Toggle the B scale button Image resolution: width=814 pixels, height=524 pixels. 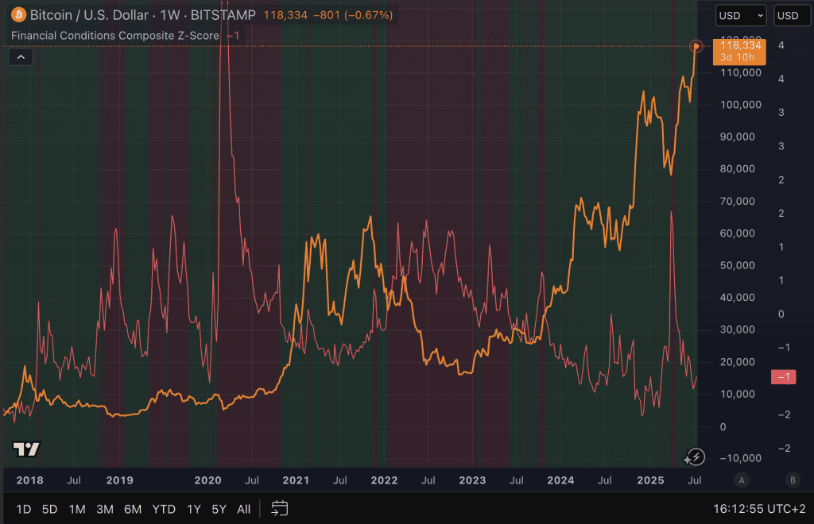pyautogui.click(x=793, y=480)
